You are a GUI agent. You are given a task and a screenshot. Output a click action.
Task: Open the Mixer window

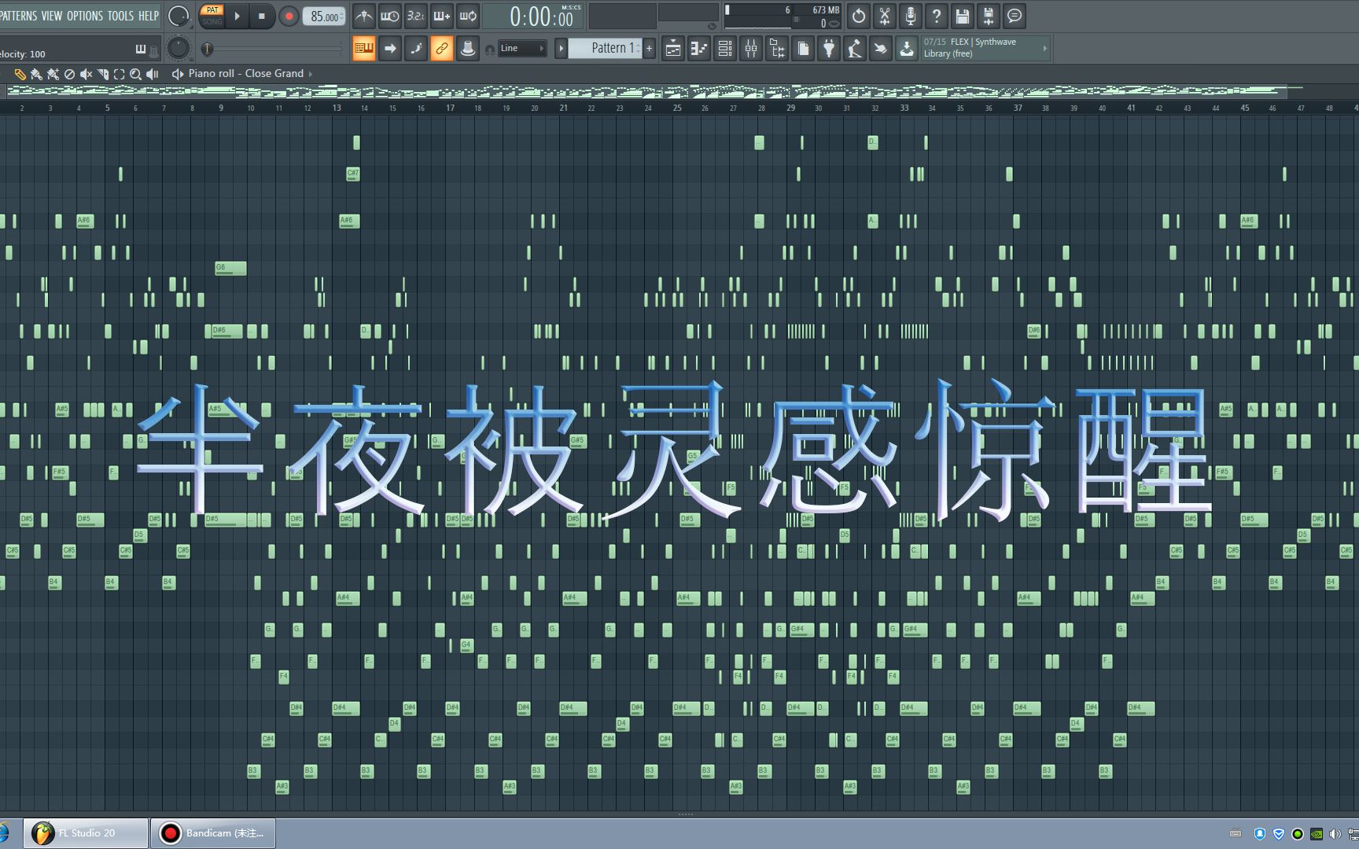pyautogui.click(x=751, y=49)
